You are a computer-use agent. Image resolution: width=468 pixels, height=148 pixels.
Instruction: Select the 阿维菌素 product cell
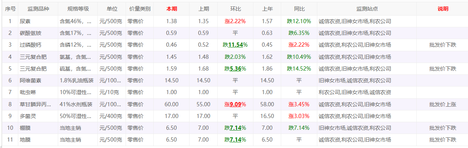click(x=31, y=80)
